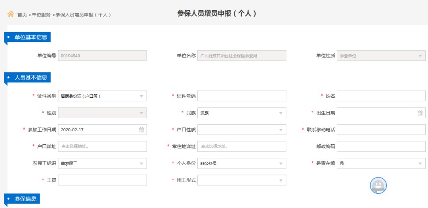Viewport: 428px width, 208px height.
Task: Open calendar icon for 参加工作日期
Action: click(141, 130)
